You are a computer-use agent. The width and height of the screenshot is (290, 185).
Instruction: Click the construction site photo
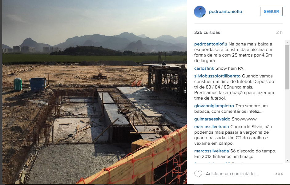[94, 92]
